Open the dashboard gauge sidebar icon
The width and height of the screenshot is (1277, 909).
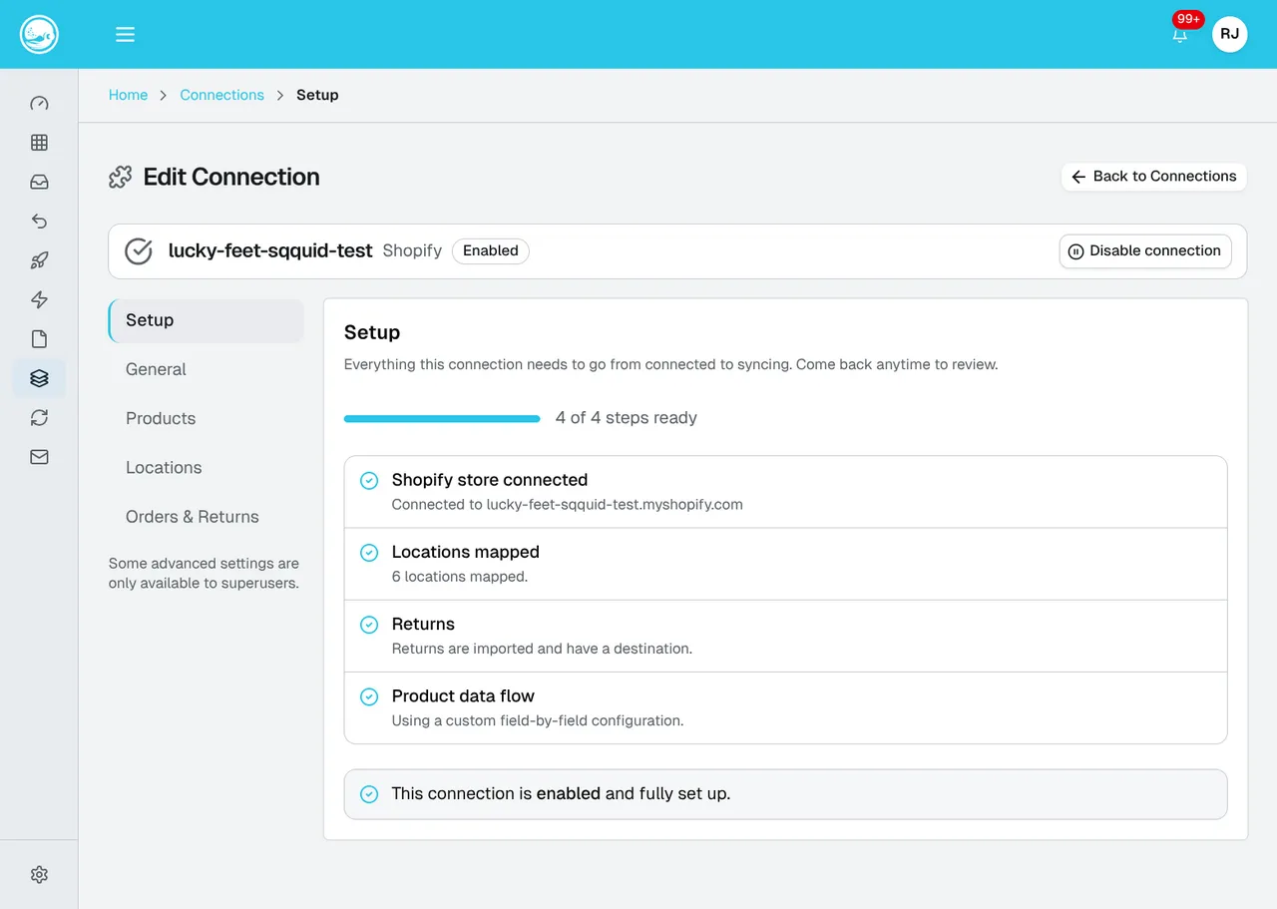(x=39, y=104)
